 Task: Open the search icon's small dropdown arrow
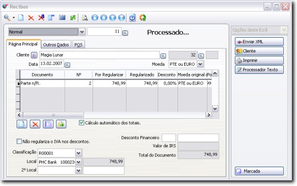tap(14, 18)
